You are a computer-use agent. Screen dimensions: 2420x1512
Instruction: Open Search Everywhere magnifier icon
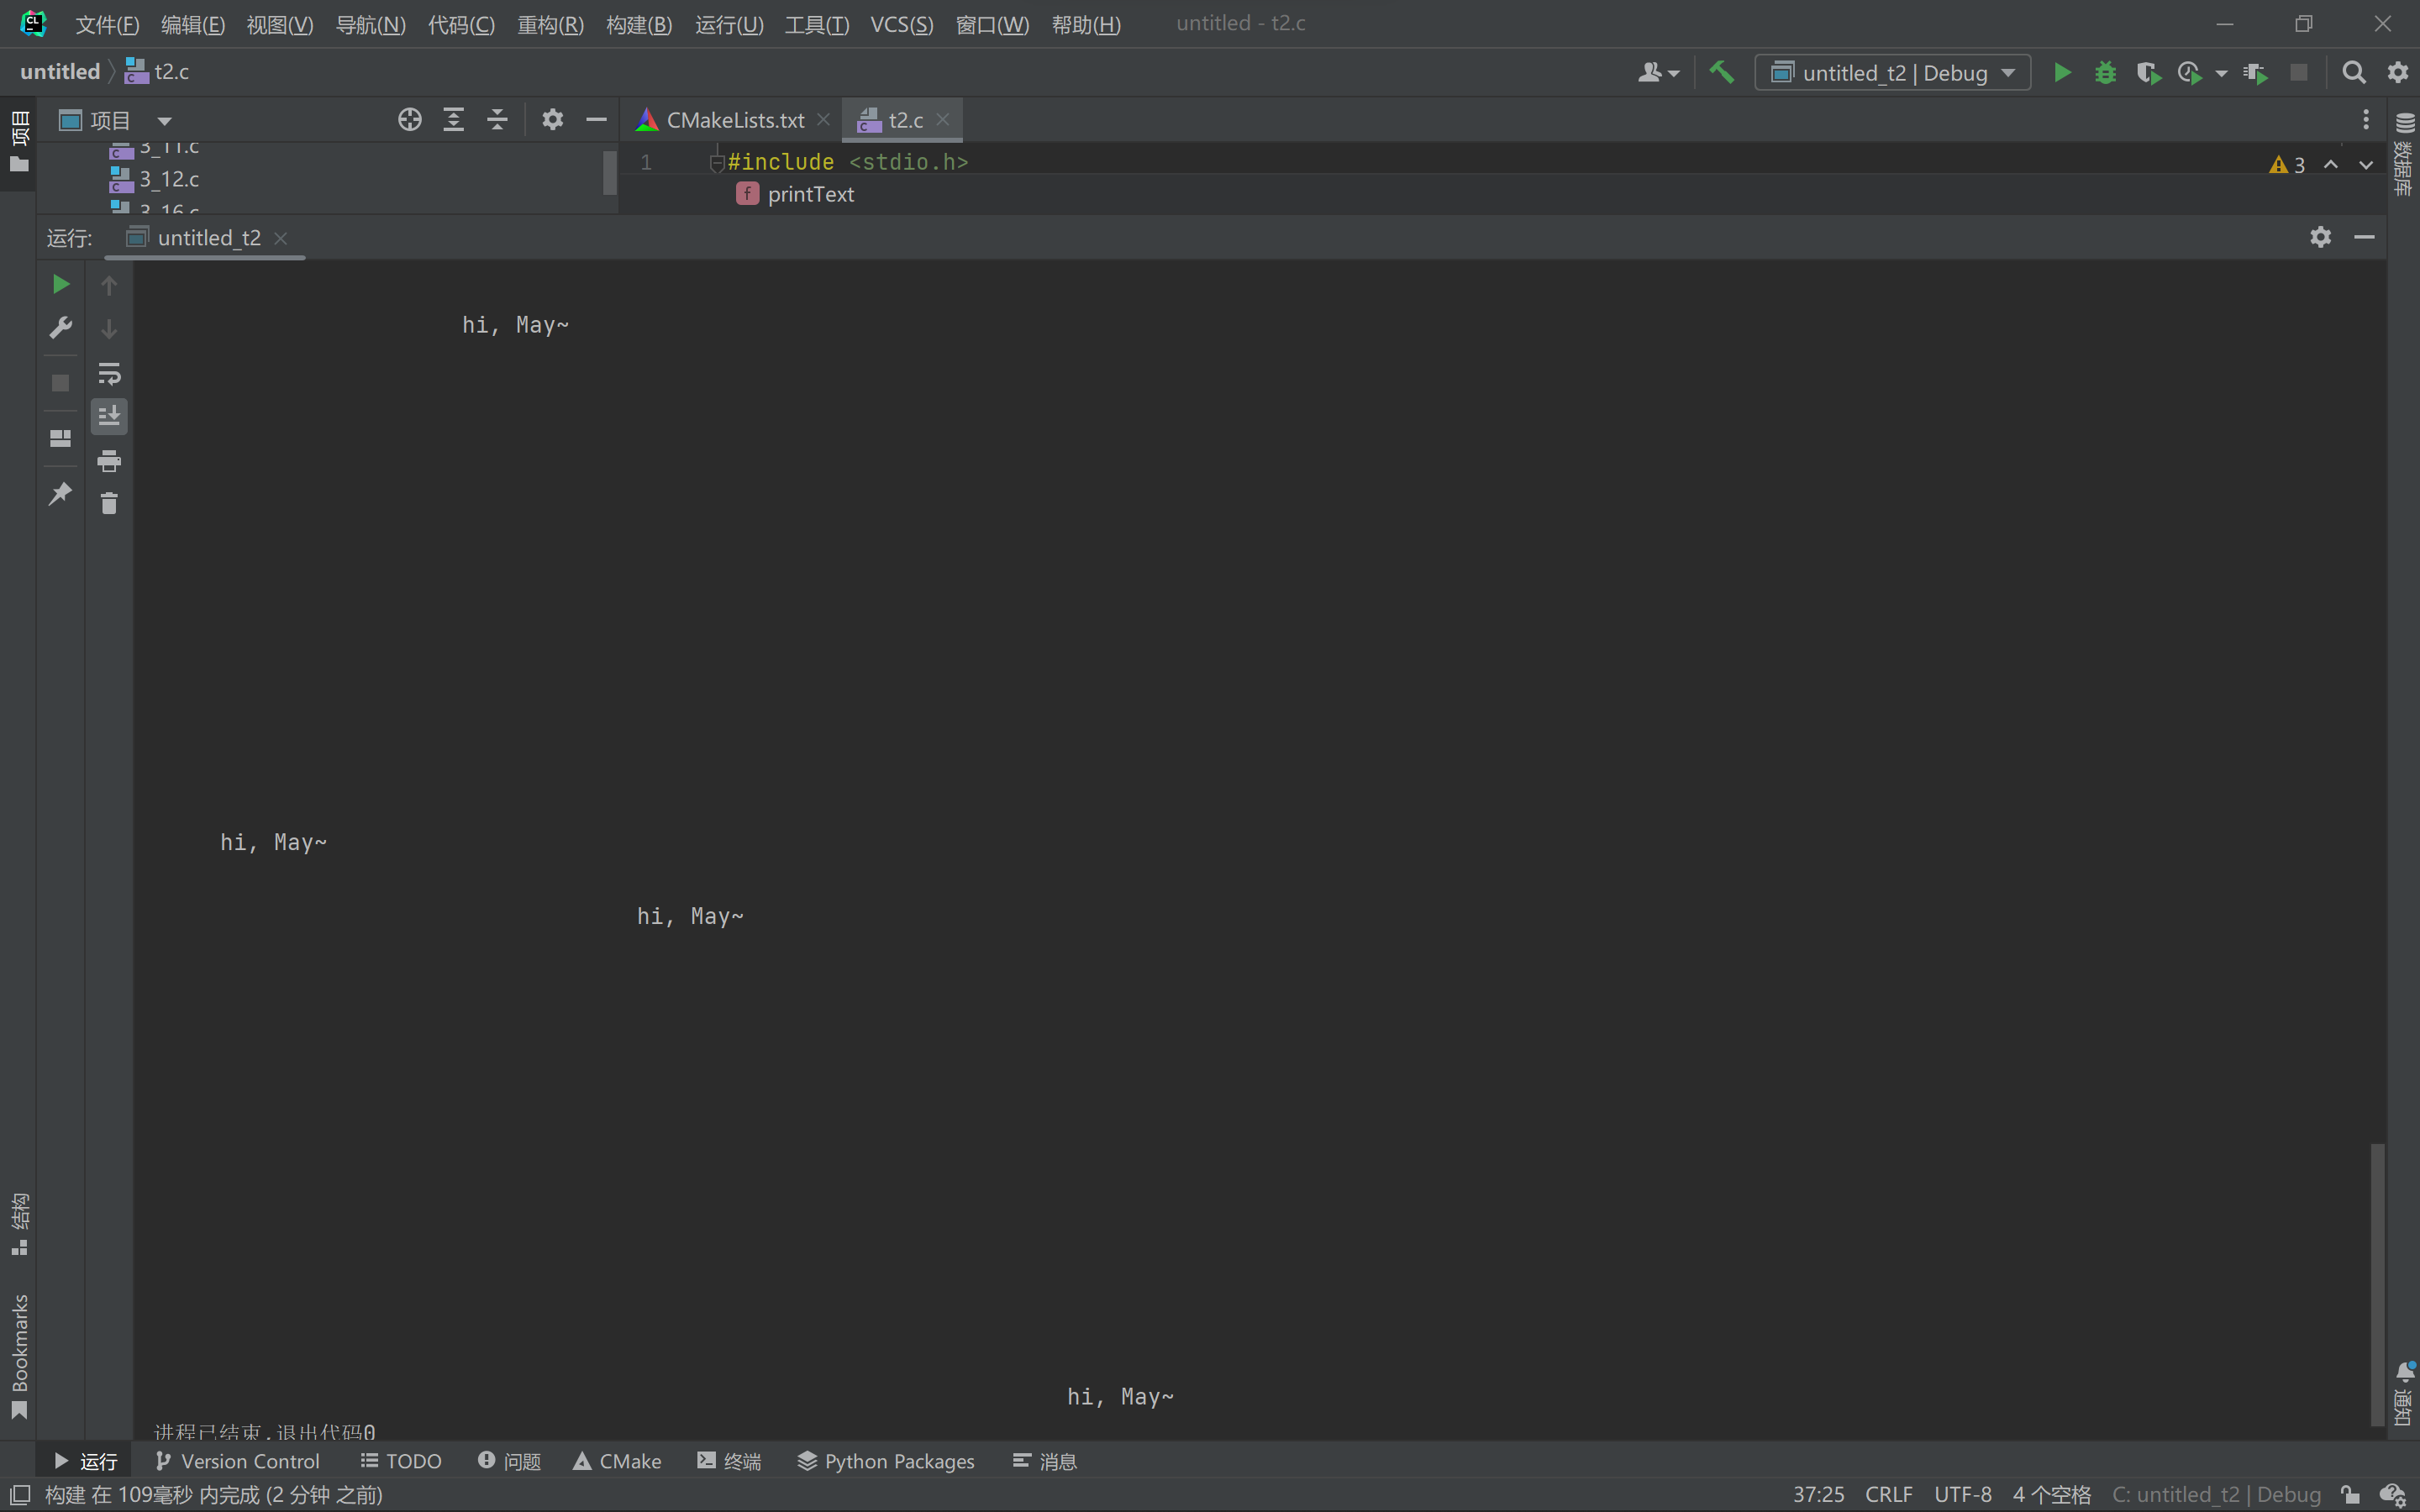point(2354,72)
